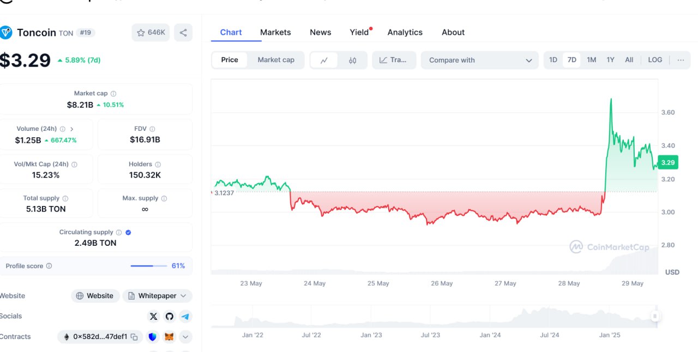Select the Price toggle
Screen dimensions: 698x352
click(230, 60)
